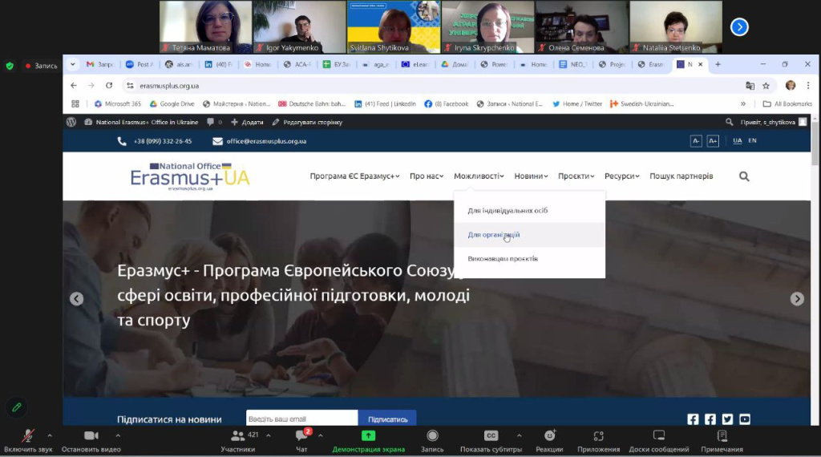Click the Erasmus+ UA National Office logo
The height and width of the screenshot is (457, 821).
pos(190,176)
